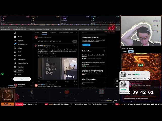This screenshot has width=162, height=121.
Task: Reload the x.com page
Action: [x=8, y=27]
